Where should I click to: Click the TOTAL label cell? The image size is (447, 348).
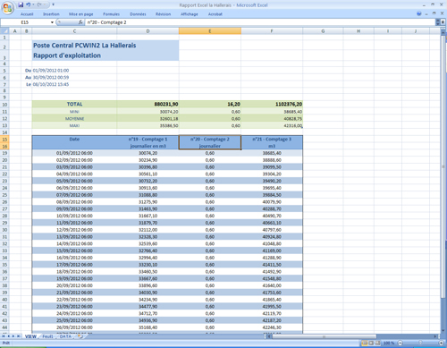coord(74,104)
